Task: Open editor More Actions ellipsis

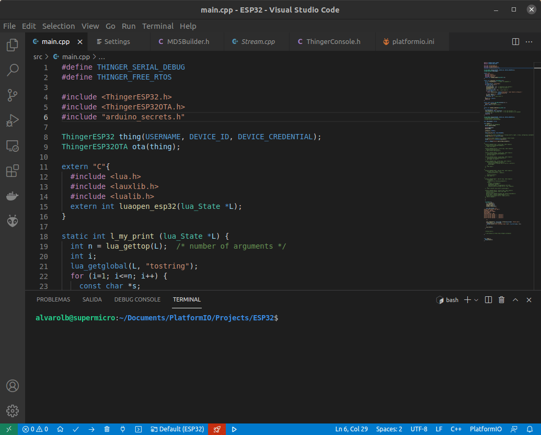Action: pyautogui.click(x=529, y=41)
